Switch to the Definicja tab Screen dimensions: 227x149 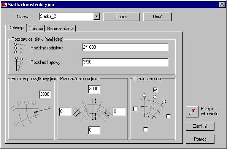click(16, 28)
